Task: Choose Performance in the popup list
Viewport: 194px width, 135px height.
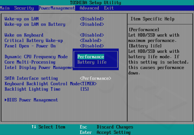Action: (91, 57)
